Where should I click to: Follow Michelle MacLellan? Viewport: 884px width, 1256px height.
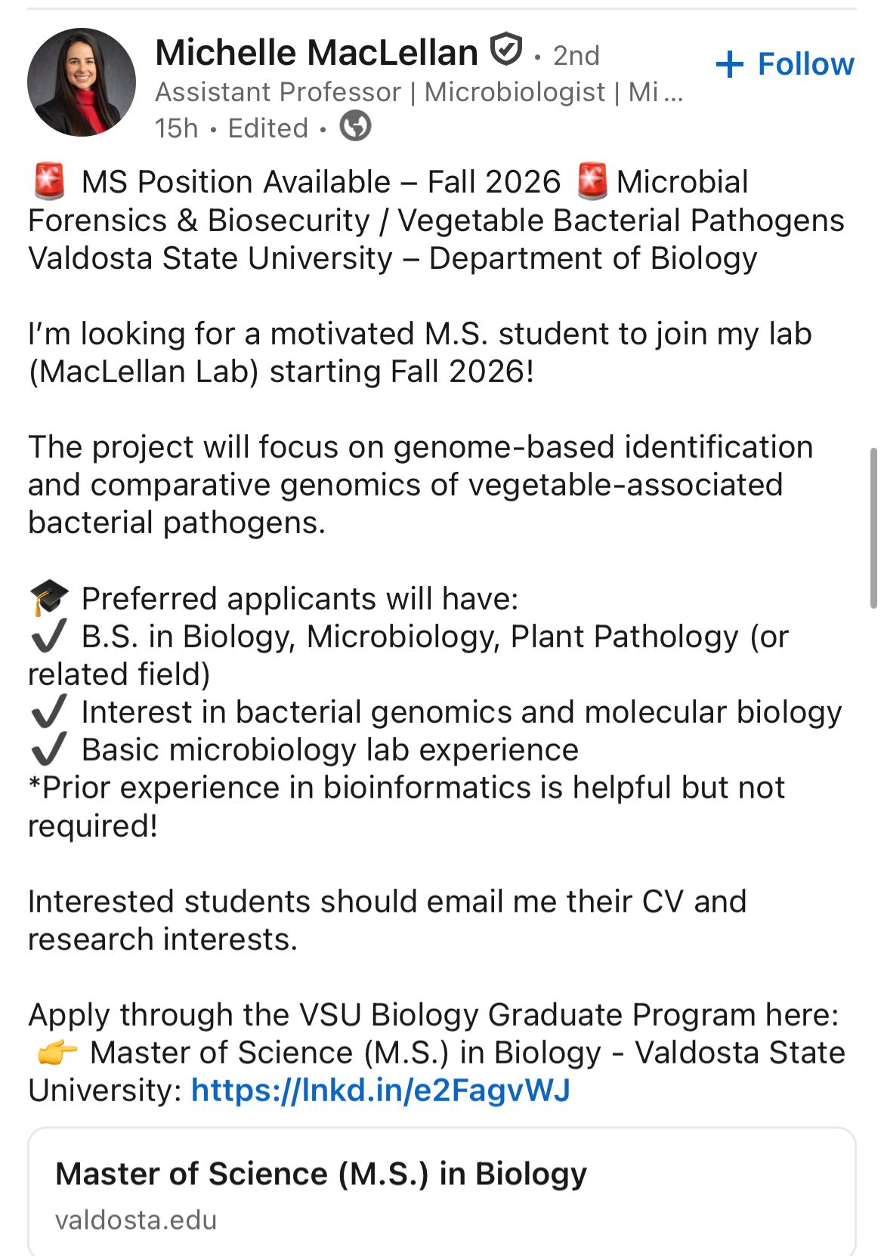coord(784,64)
